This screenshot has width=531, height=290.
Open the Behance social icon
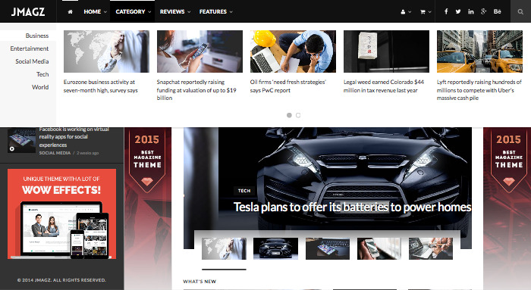[497, 11]
